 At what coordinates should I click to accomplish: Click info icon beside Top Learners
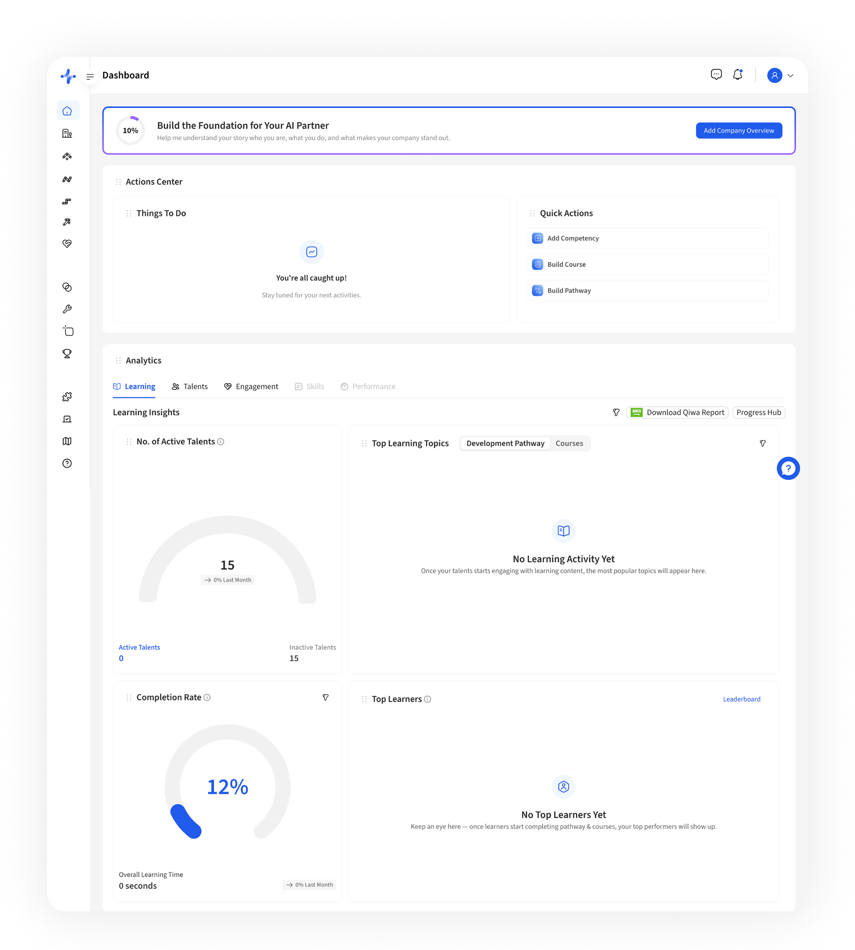tap(427, 700)
